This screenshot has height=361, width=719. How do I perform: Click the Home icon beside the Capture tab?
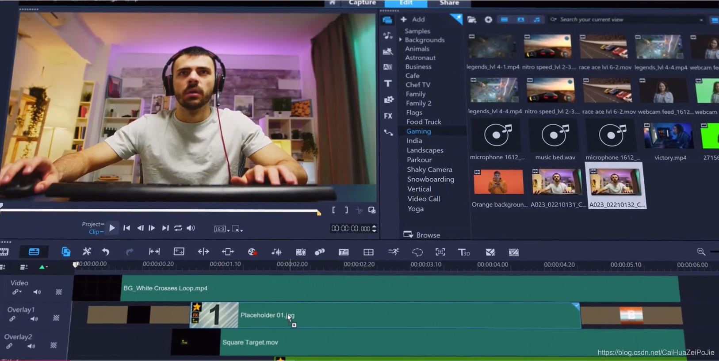pyautogui.click(x=332, y=3)
